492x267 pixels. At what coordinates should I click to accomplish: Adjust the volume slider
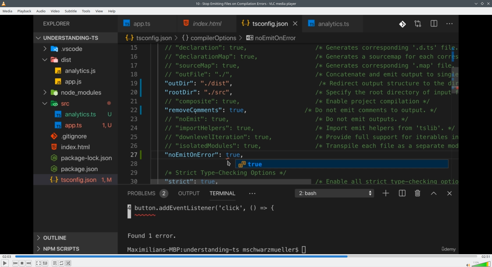click(481, 264)
